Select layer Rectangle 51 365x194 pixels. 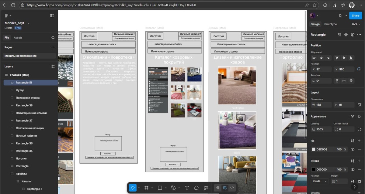pyautogui.click(x=30, y=83)
